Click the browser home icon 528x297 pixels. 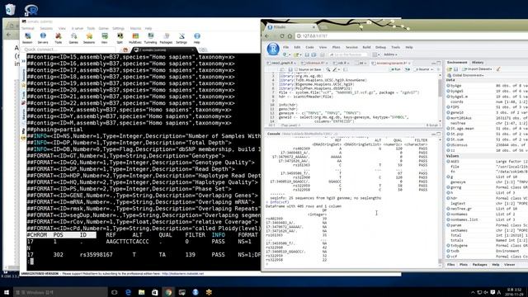coord(290,36)
